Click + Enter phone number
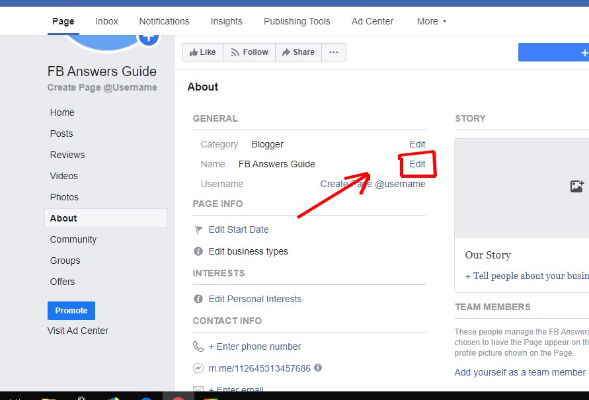Screen dimensions: 589x400 (255, 346)
